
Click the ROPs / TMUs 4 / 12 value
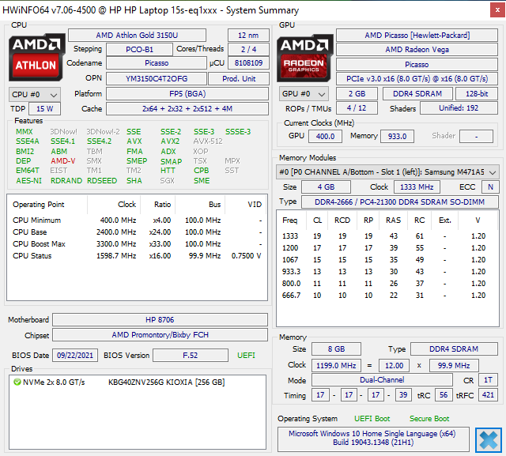point(357,108)
